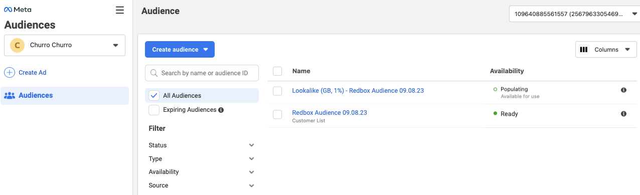Open the Redbox Audience 09.08.23 link
The height and width of the screenshot is (195, 640).
click(x=330, y=113)
